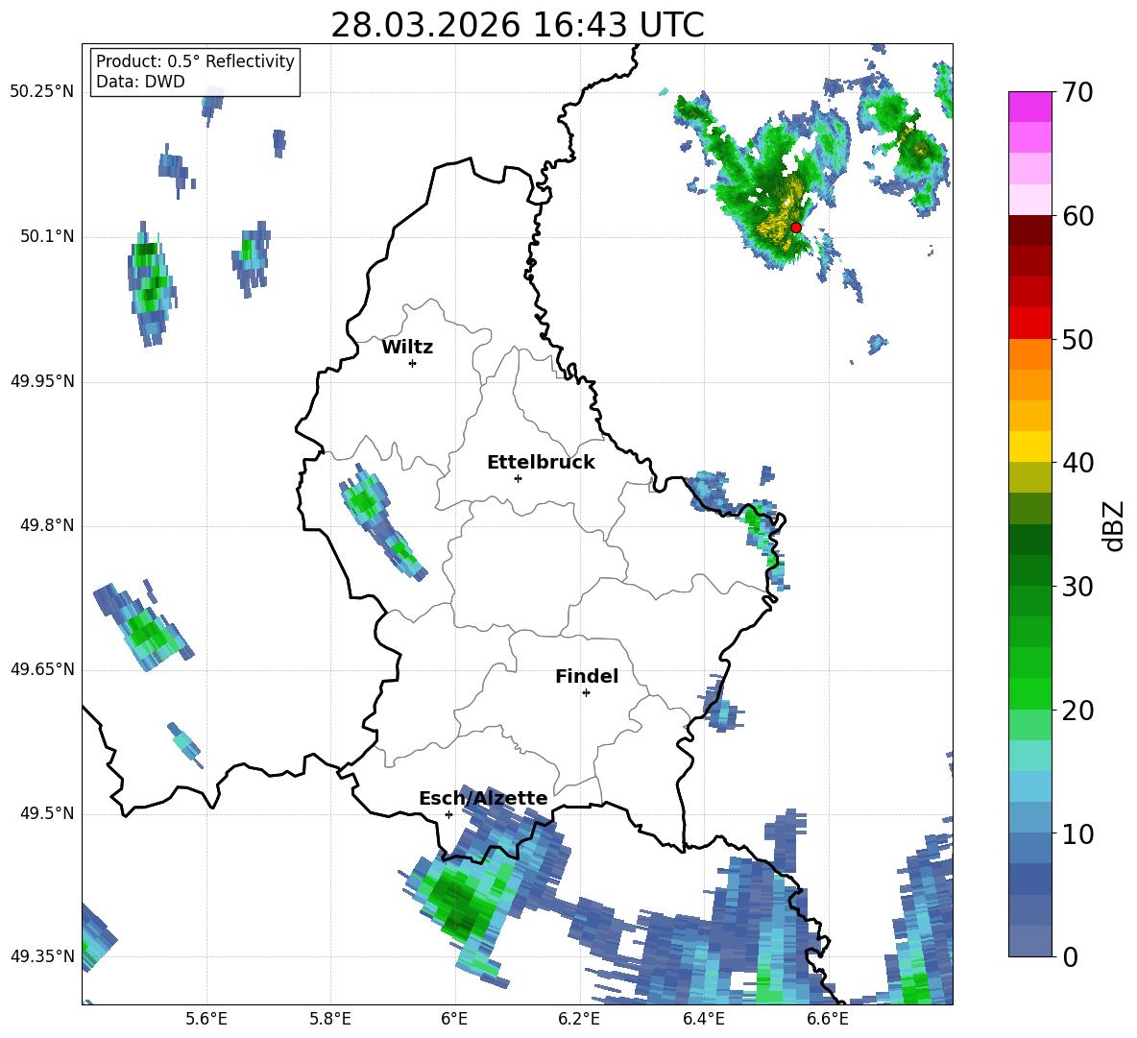Click the Findel station label
The image size is (1137, 1038).
click(x=587, y=676)
